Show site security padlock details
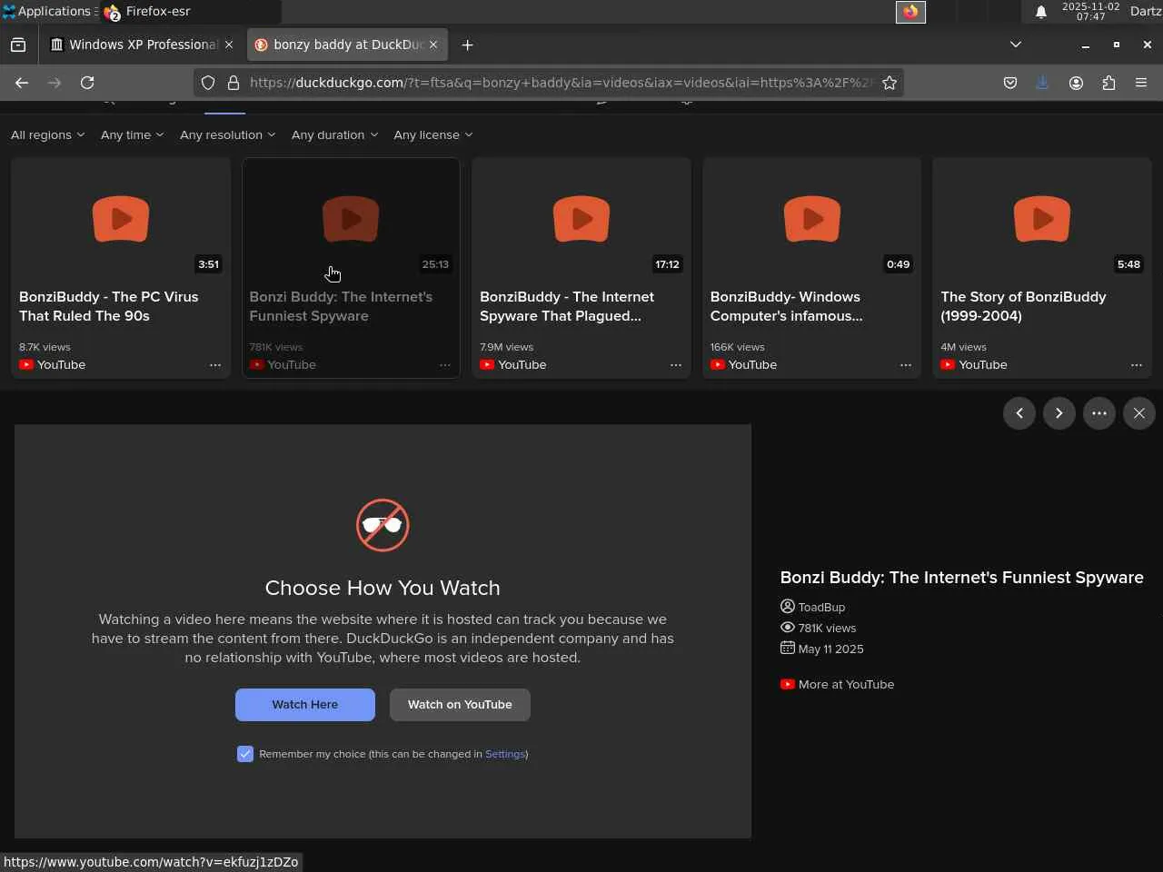 (234, 83)
